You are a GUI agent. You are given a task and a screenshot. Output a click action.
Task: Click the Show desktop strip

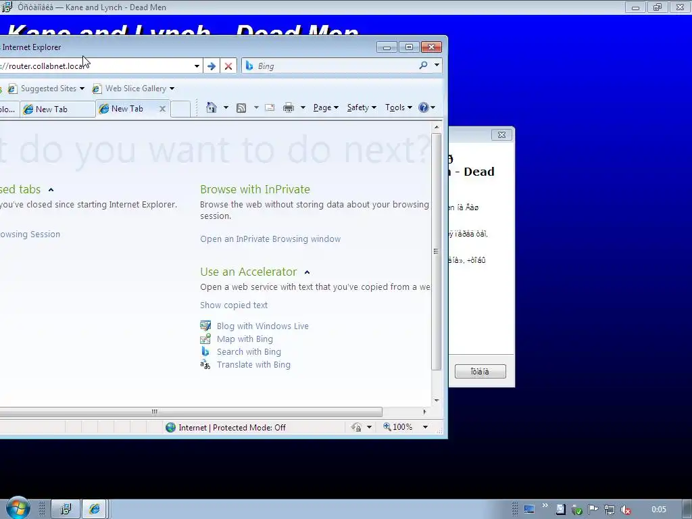click(687, 510)
